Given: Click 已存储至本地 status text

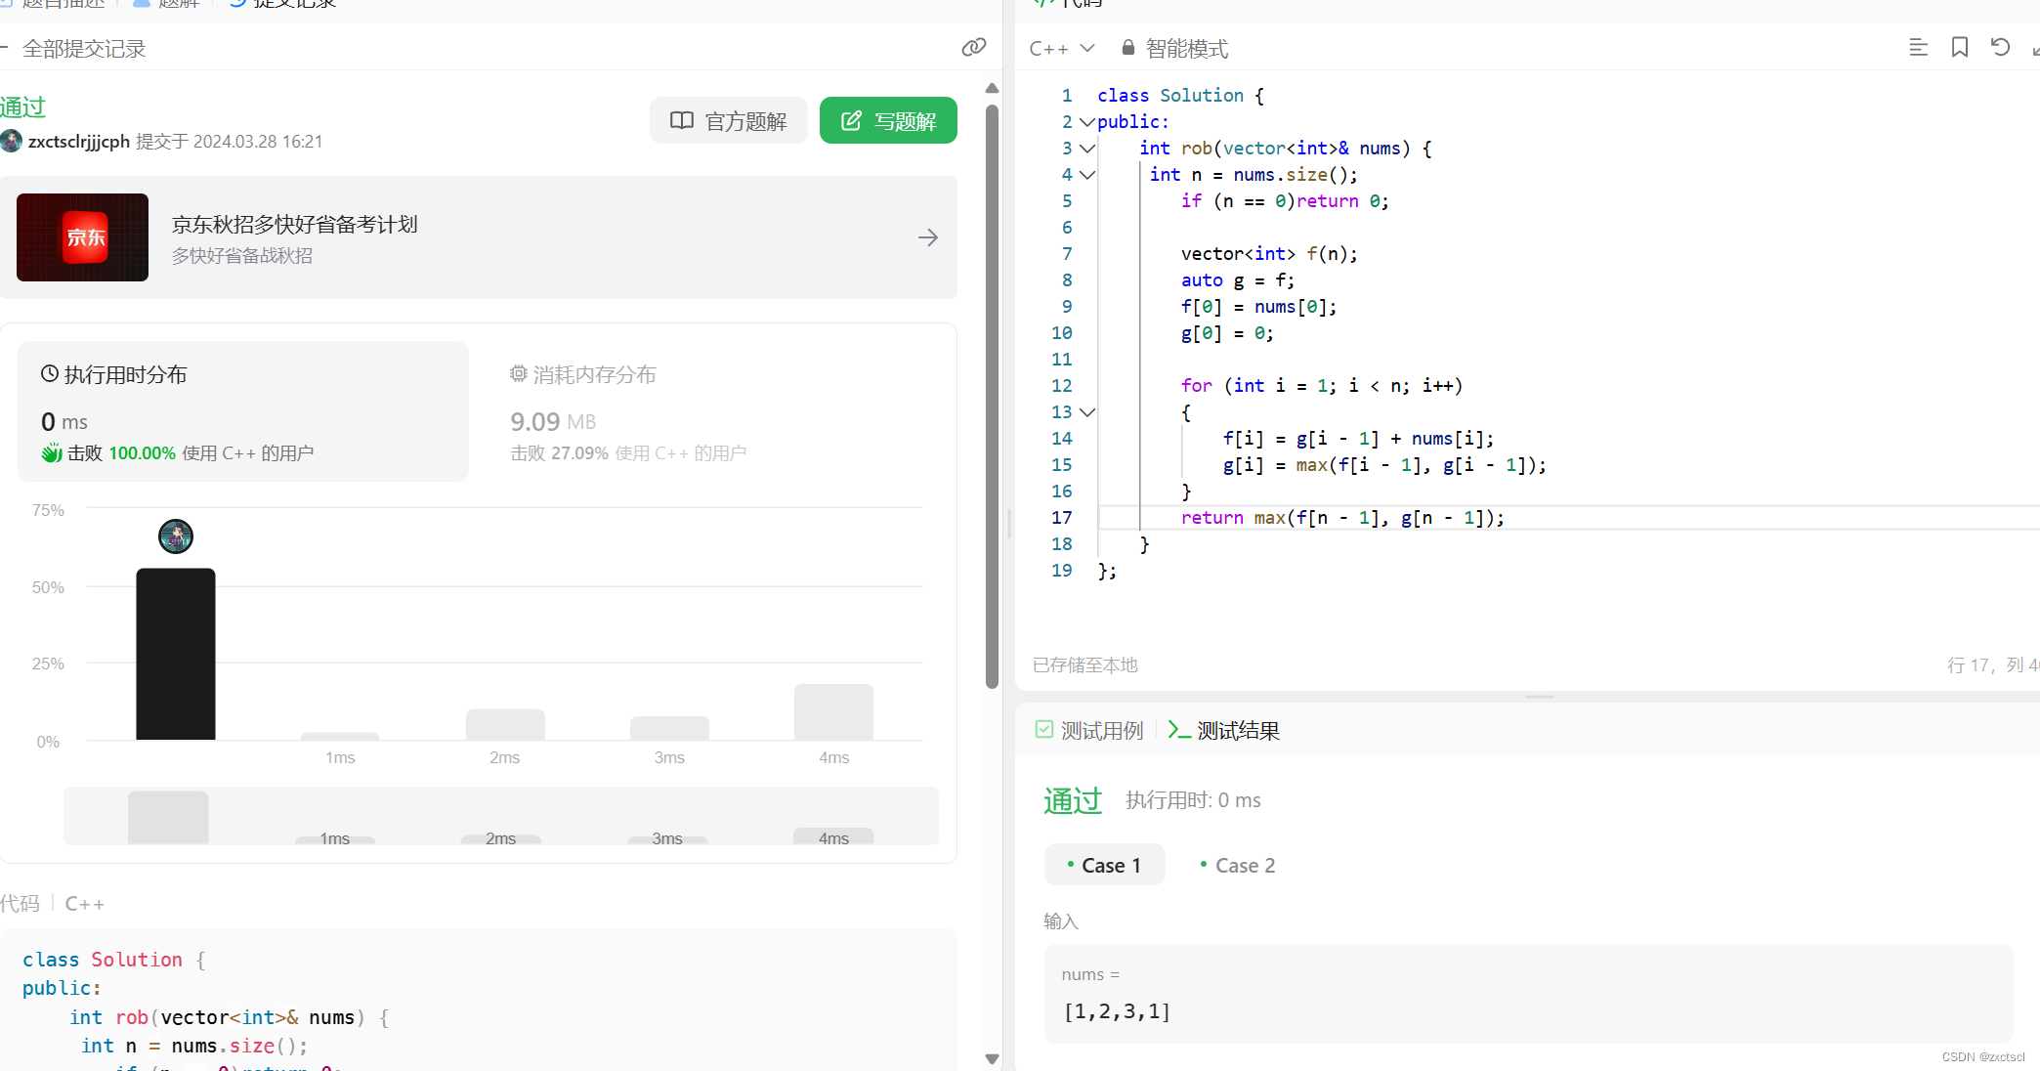Looking at the screenshot, I should click(x=1085, y=664).
